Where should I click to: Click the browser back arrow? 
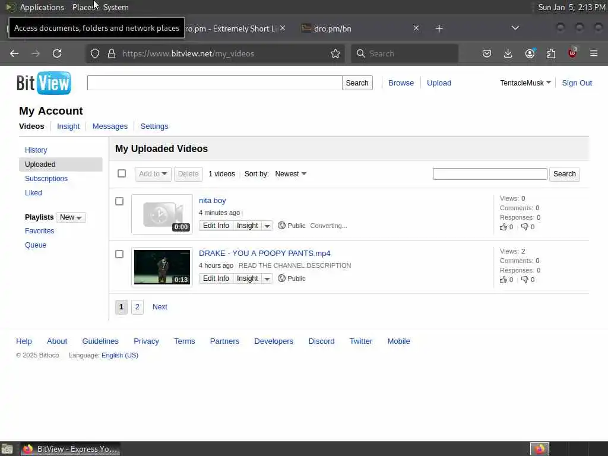(x=14, y=53)
